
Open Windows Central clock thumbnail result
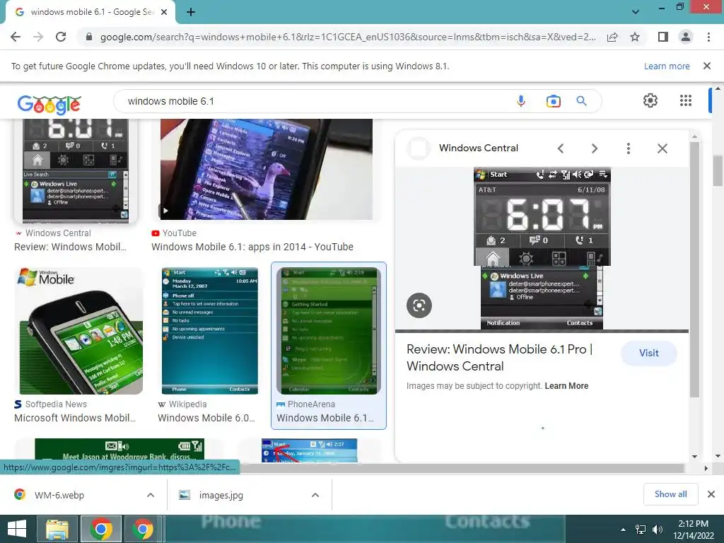point(76,170)
